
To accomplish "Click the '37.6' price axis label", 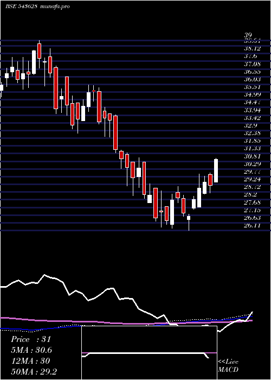I will 250,56.
